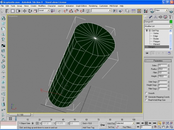
Task: Toggle Angle Snap icon
Action: (x=71, y=11)
